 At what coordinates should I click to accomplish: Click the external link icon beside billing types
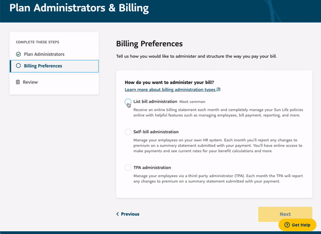tap(219, 89)
